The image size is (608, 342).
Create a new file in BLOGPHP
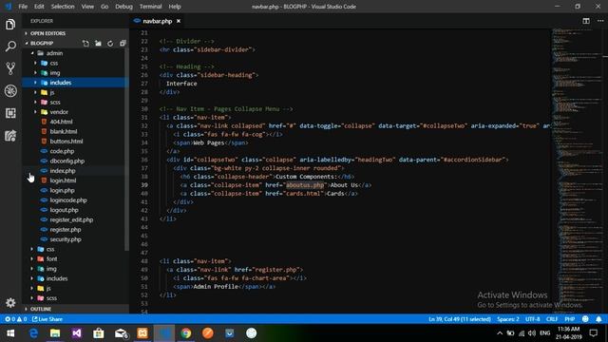[x=85, y=44]
